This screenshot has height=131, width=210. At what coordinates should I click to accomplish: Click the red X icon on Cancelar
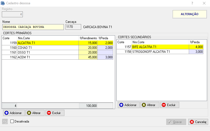pyautogui.click(x=192, y=122)
